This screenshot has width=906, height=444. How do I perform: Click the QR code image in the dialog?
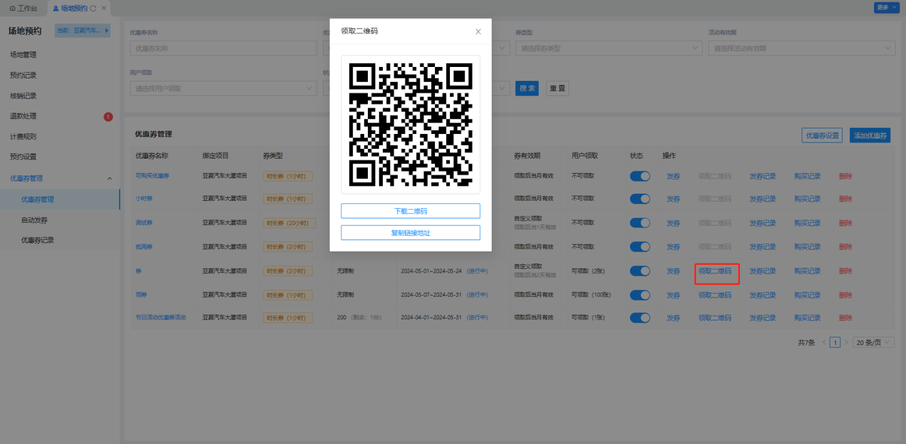point(411,124)
